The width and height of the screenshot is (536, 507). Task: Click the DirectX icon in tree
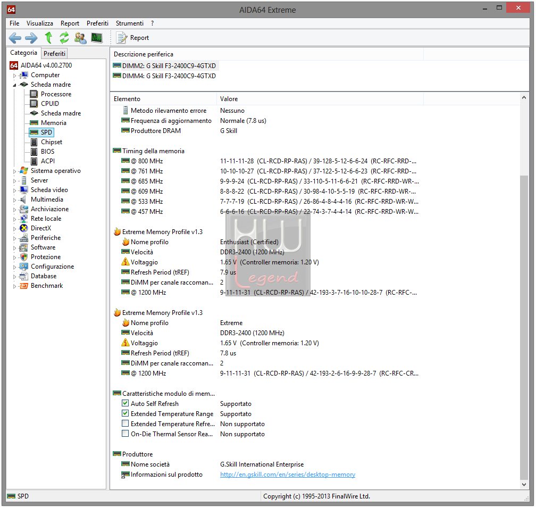pyautogui.click(x=23, y=228)
